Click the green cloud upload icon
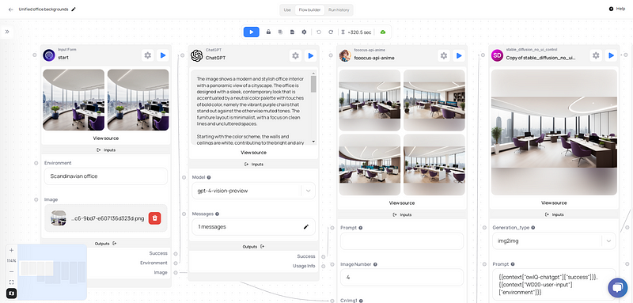Viewport: 633px width, 303px height. [383, 32]
